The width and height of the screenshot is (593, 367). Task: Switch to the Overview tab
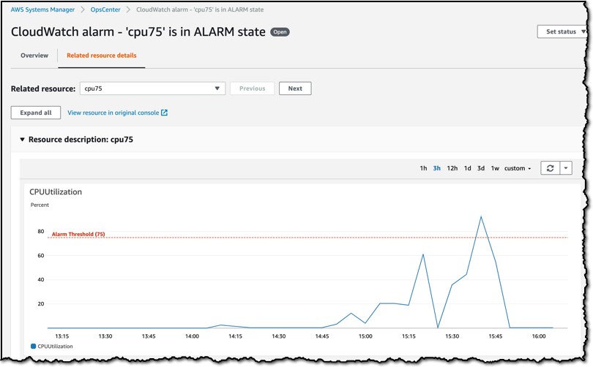(x=34, y=56)
